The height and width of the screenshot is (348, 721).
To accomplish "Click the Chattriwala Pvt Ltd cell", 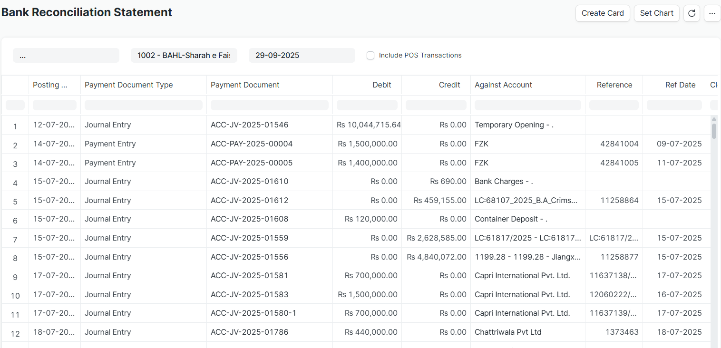I will [508, 332].
